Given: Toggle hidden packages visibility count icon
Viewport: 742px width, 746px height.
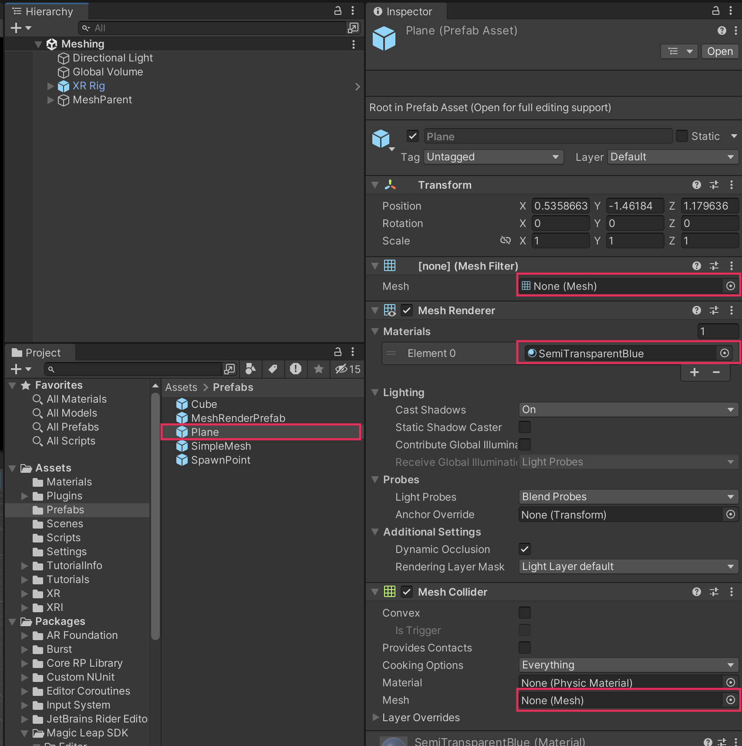Looking at the screenshot, I should pos(347,369).
